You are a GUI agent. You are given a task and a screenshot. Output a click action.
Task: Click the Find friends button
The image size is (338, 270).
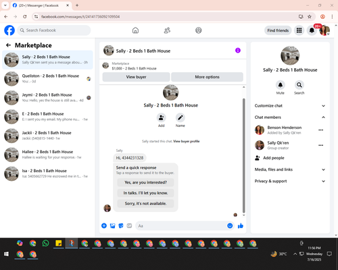click(x=278, y=30)
